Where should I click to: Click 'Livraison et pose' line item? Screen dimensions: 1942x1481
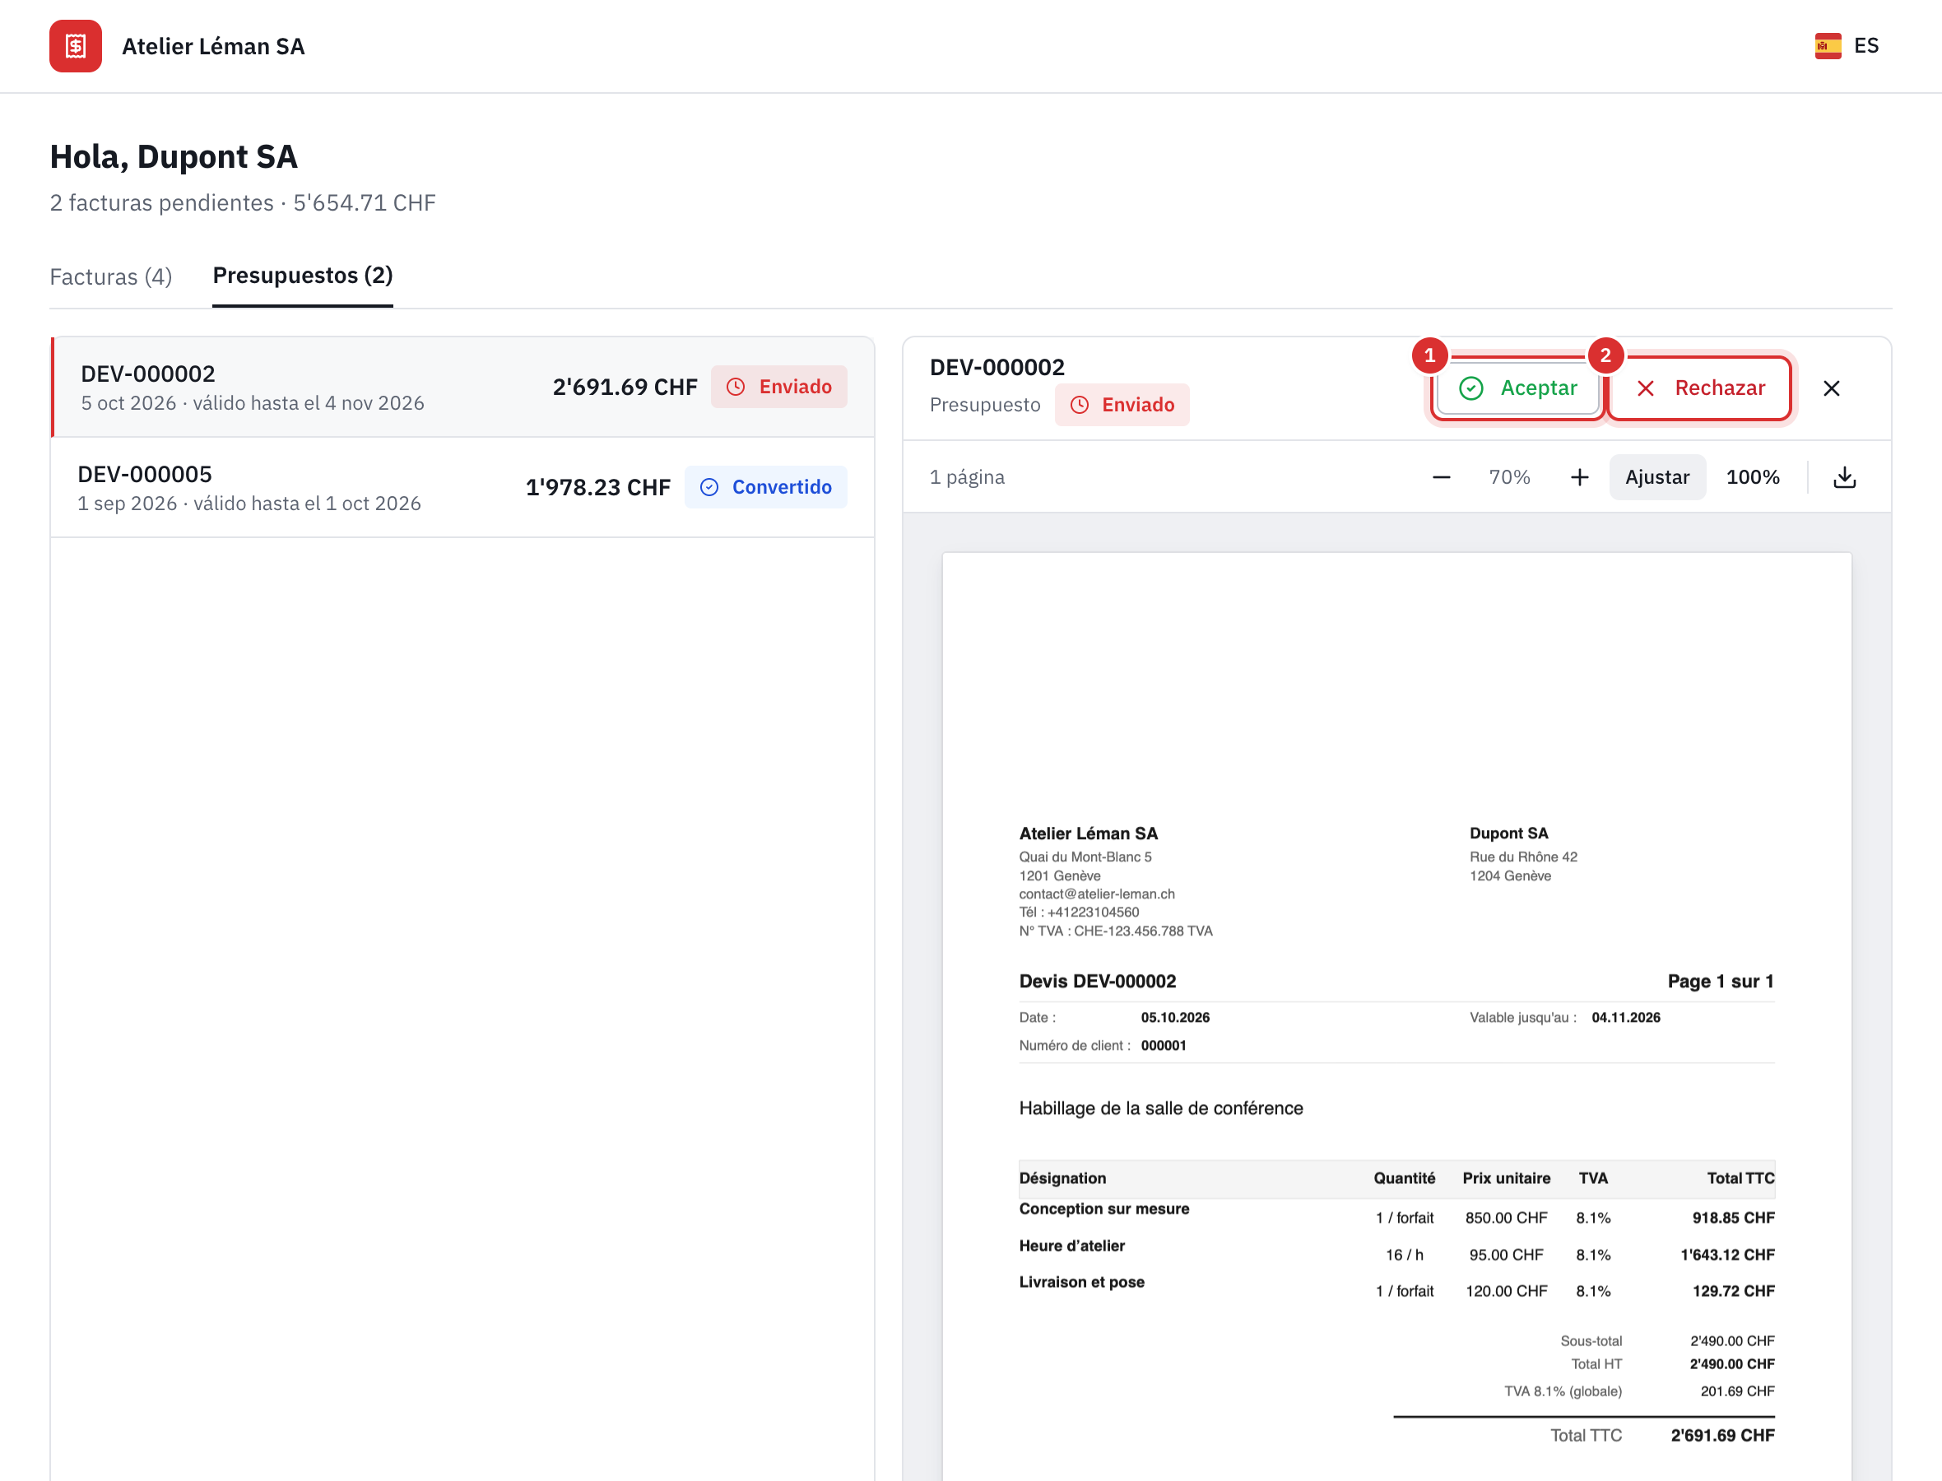[1081, 1282]
